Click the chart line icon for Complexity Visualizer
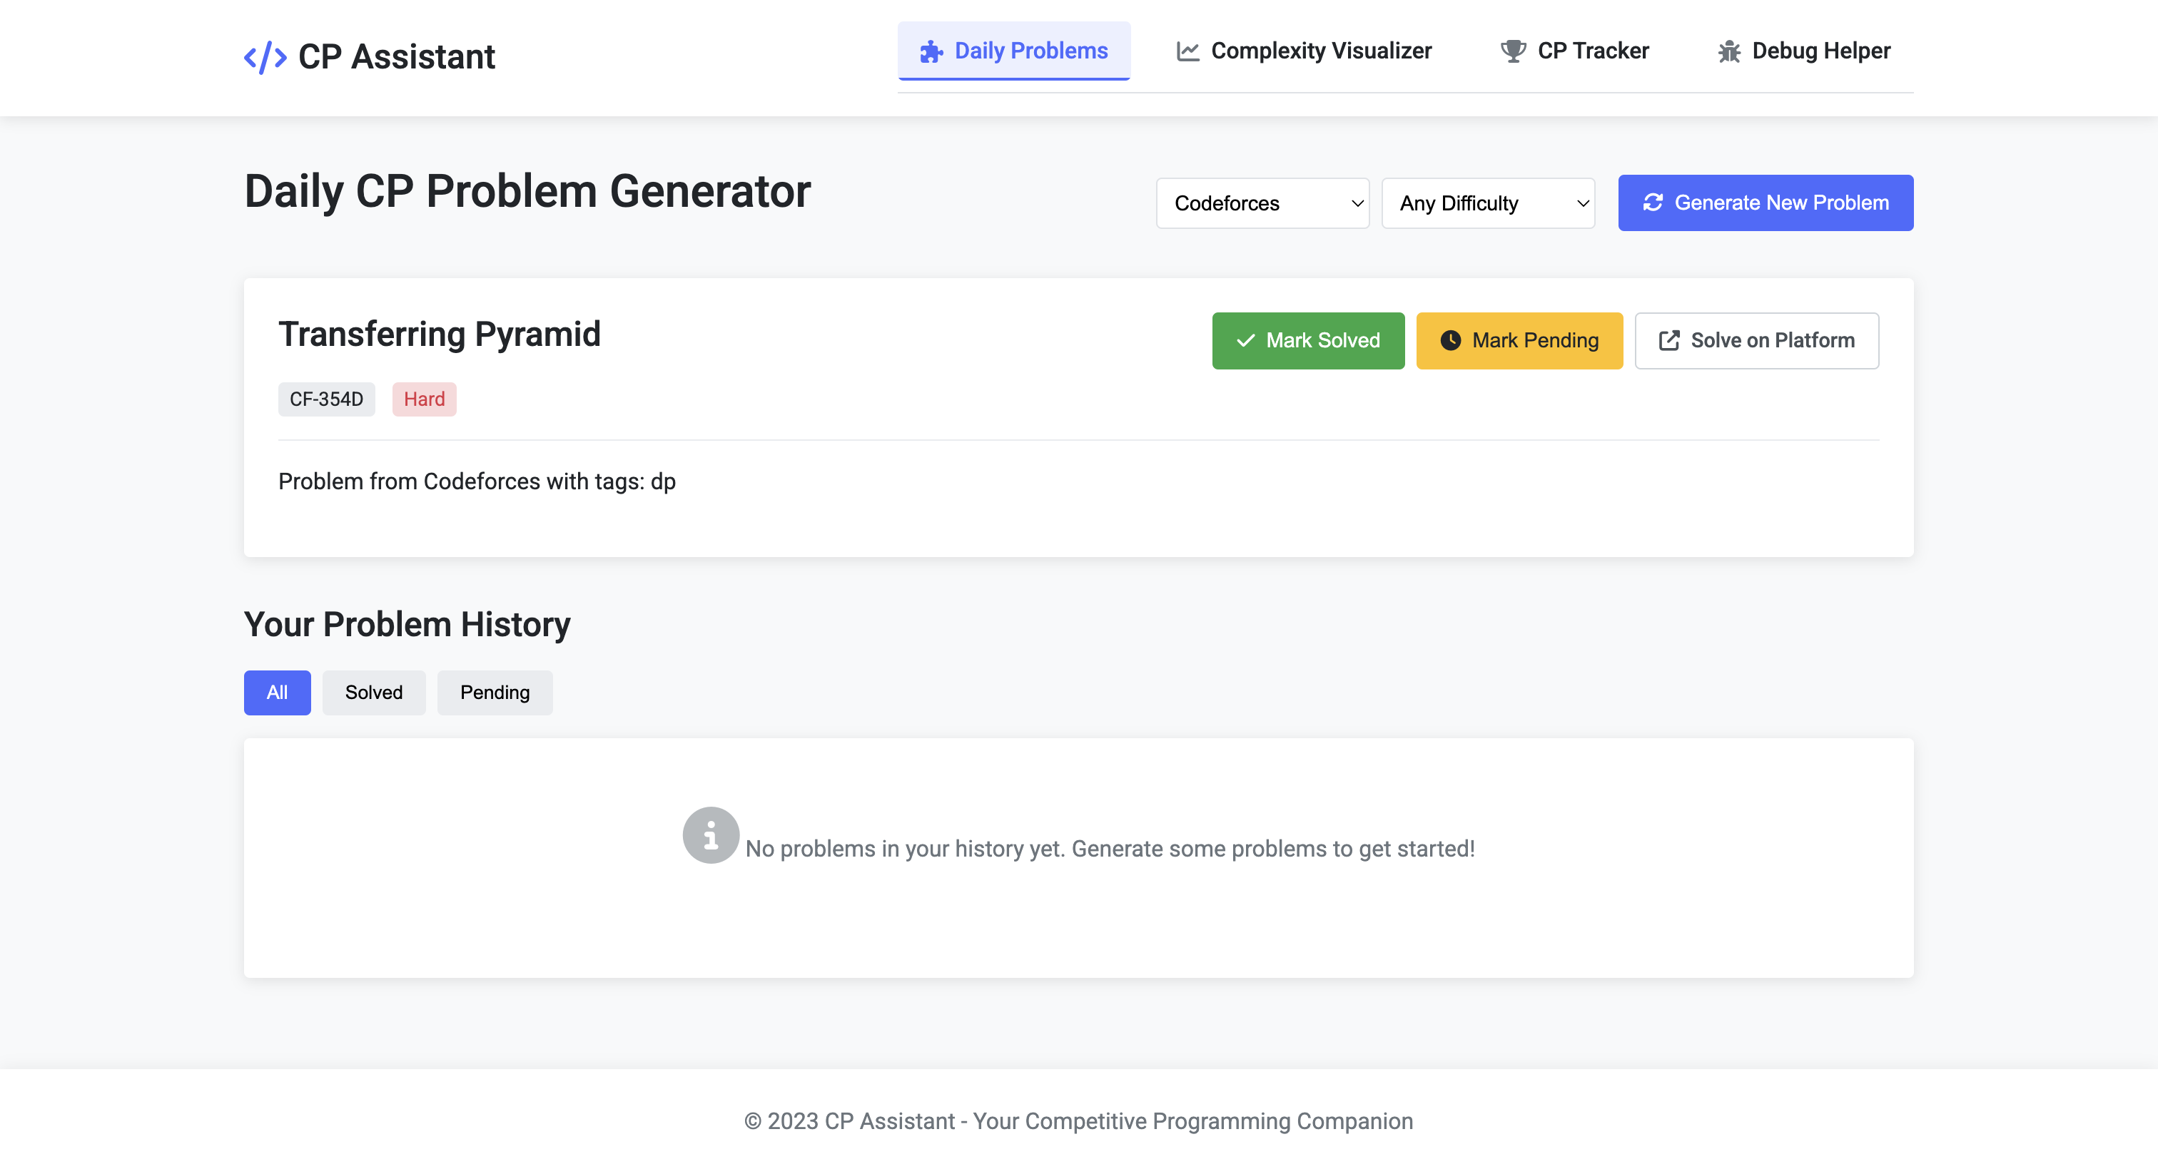Image resolution: width=2158 pixels, height=1174 pixels. 1187,52
